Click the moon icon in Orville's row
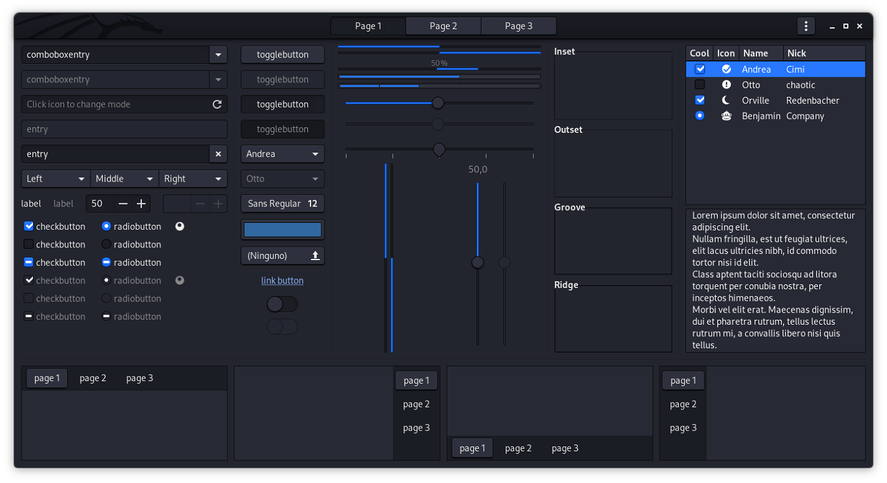Image resolution: width=887 pixels, height=483 pixels. pos(726,100)
